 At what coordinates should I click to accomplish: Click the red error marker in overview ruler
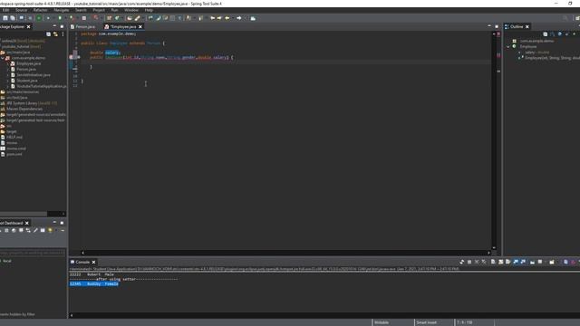point(498,55)
